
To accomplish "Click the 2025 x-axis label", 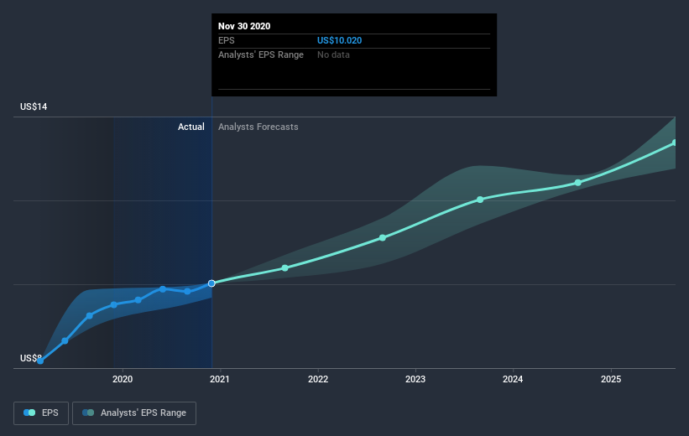I will click(611, 379).
